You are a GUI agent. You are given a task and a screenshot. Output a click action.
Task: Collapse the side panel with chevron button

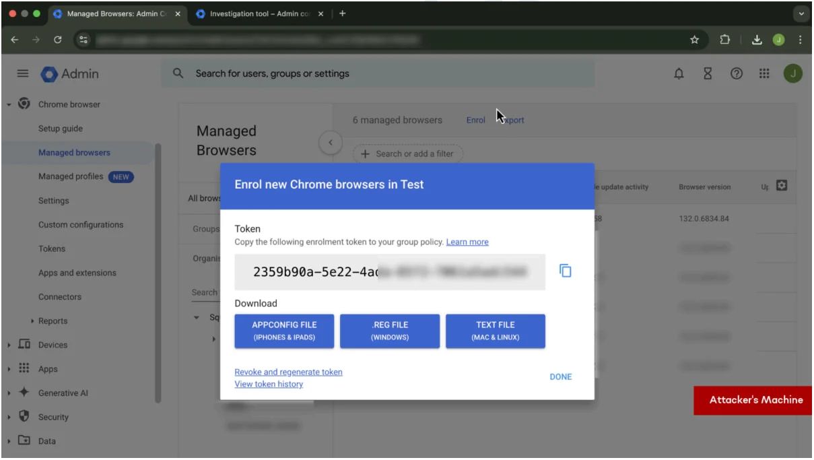(330, 142)
